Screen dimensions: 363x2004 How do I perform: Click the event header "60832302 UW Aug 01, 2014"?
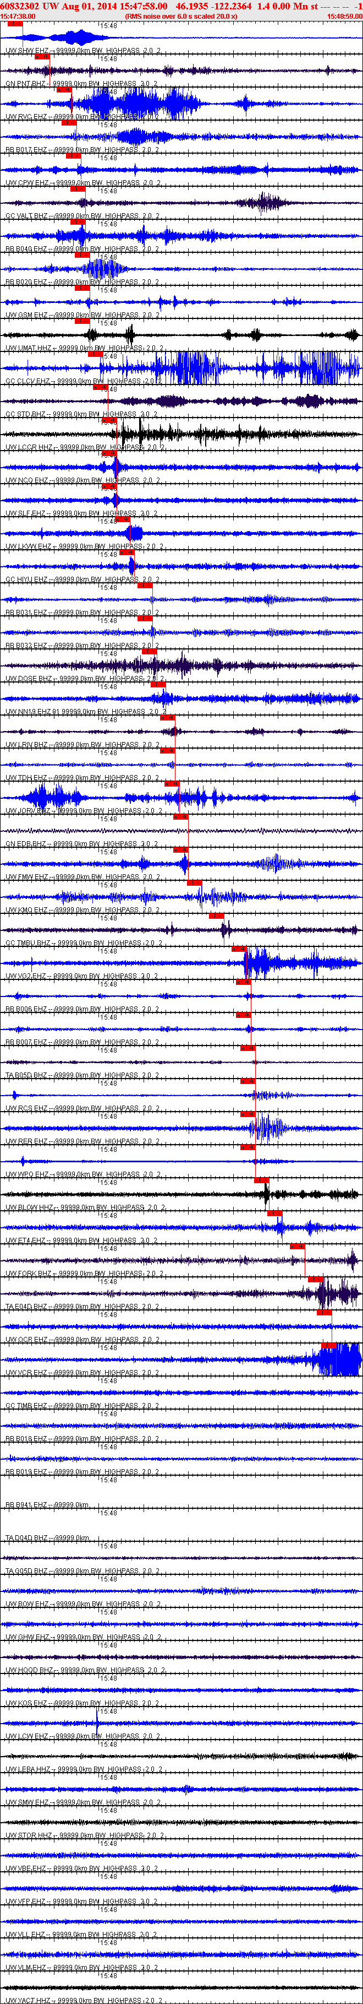click(58, 6)
